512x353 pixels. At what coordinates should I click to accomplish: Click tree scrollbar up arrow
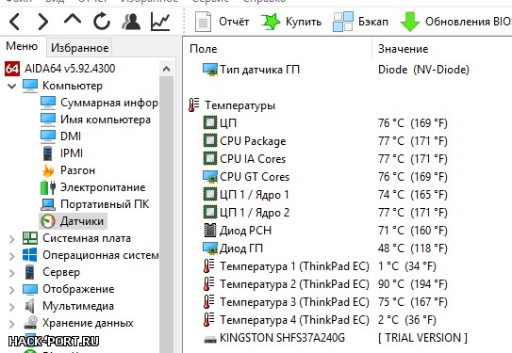click(x=166, y=69)
